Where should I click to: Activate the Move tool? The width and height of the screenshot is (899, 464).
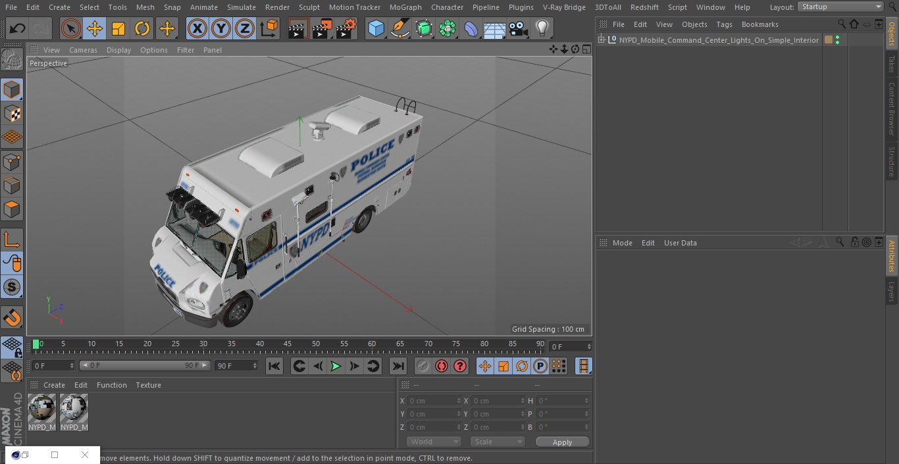[95, 28]
